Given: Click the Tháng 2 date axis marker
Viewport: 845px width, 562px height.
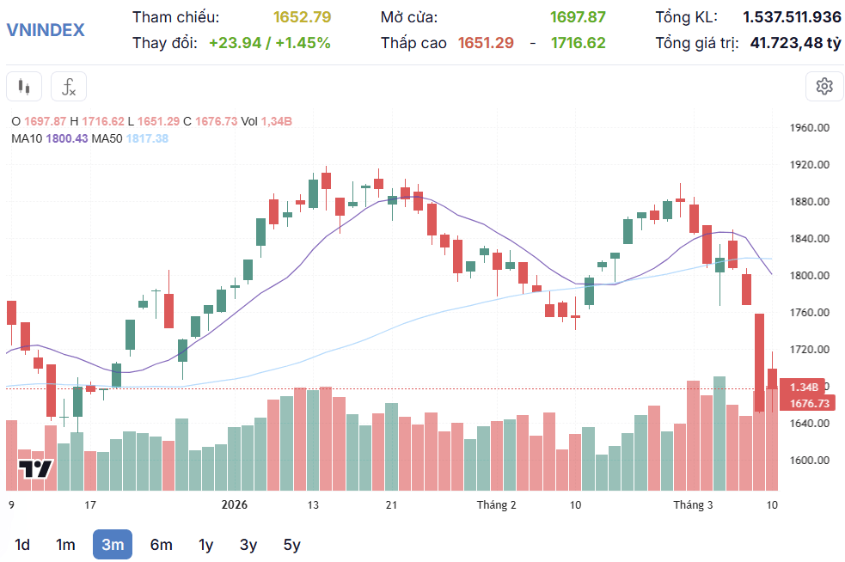Looking at the screenshot, I should (496, 505).
